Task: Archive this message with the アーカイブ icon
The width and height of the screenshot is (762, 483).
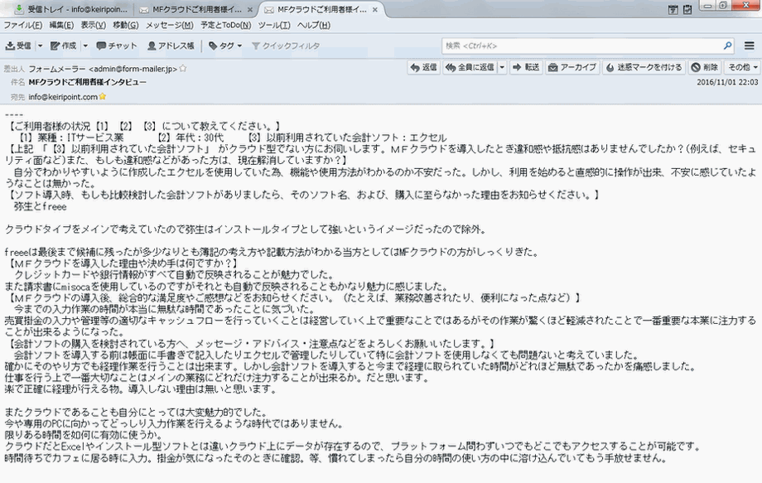Action: [x=571, y=67]
